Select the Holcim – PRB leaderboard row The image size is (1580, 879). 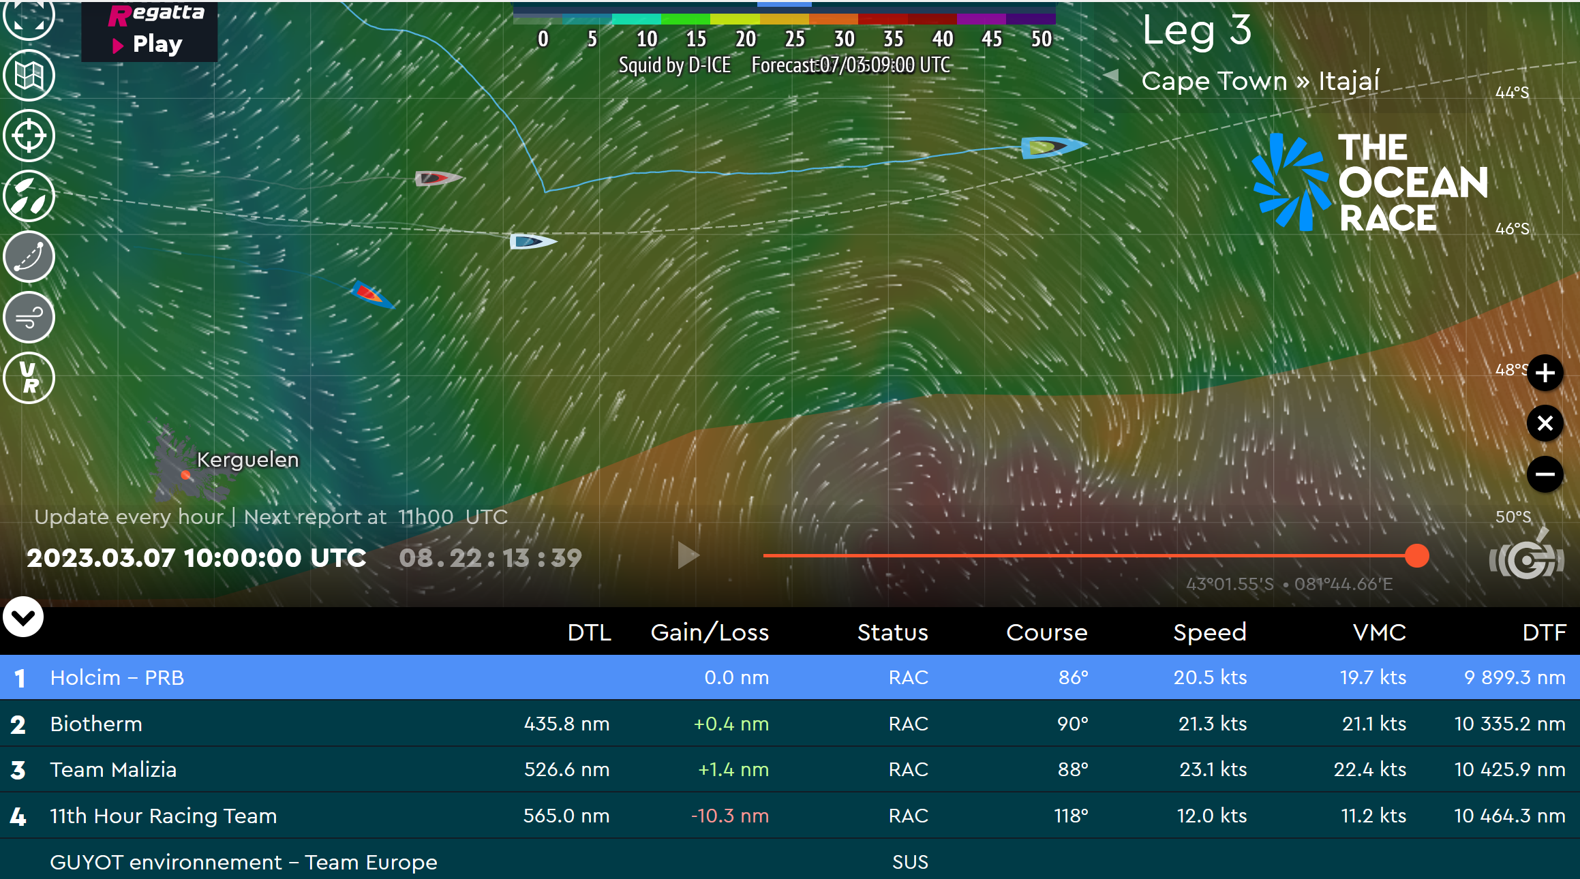point(790,677)
